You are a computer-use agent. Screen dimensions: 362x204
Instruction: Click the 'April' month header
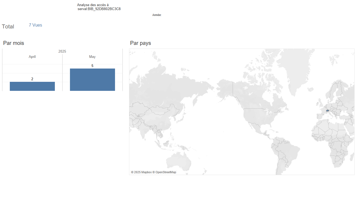(32, 57)
